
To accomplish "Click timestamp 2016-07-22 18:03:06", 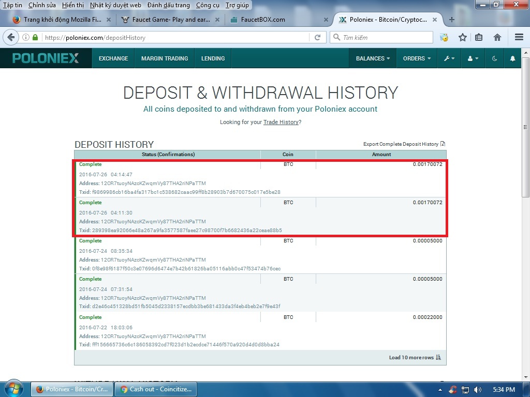I will click(x=106, y=327).
